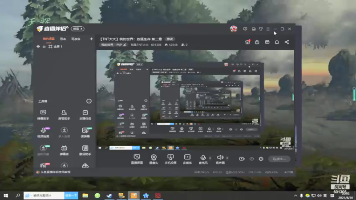This screenshot has width=356, height=200.
Task: Add 多媒体 multimedia source
Action: 187,159
